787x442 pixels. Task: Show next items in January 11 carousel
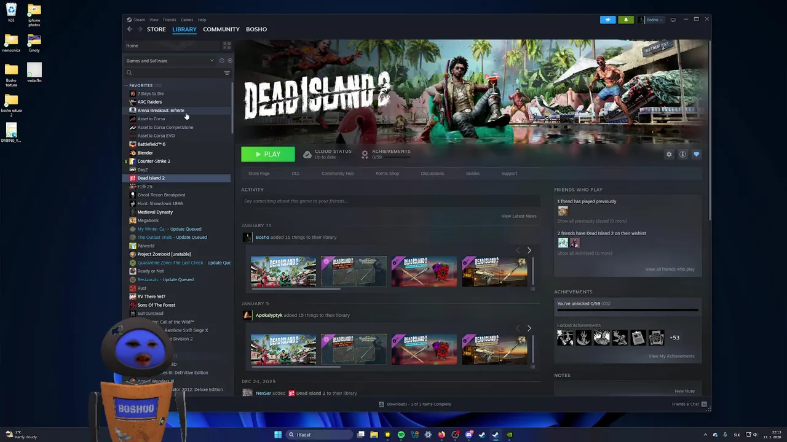pyautogui.click(x=529, y=250)
